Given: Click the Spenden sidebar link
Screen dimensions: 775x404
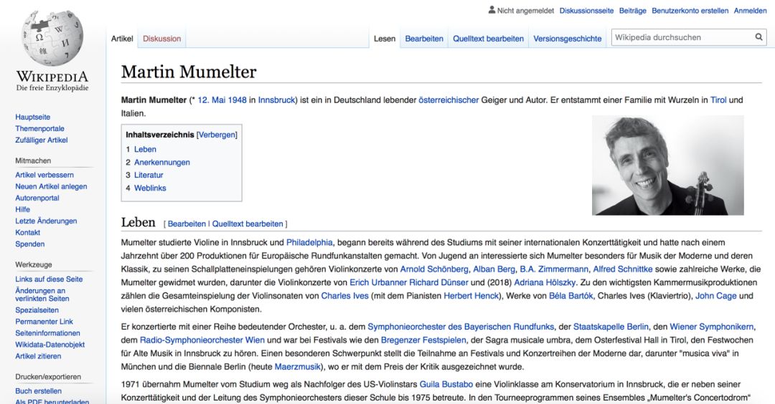Looking at the screenshot, I should (29, 244).
